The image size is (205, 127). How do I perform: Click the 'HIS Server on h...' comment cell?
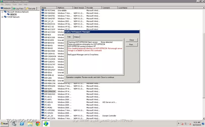pos(109,102)
